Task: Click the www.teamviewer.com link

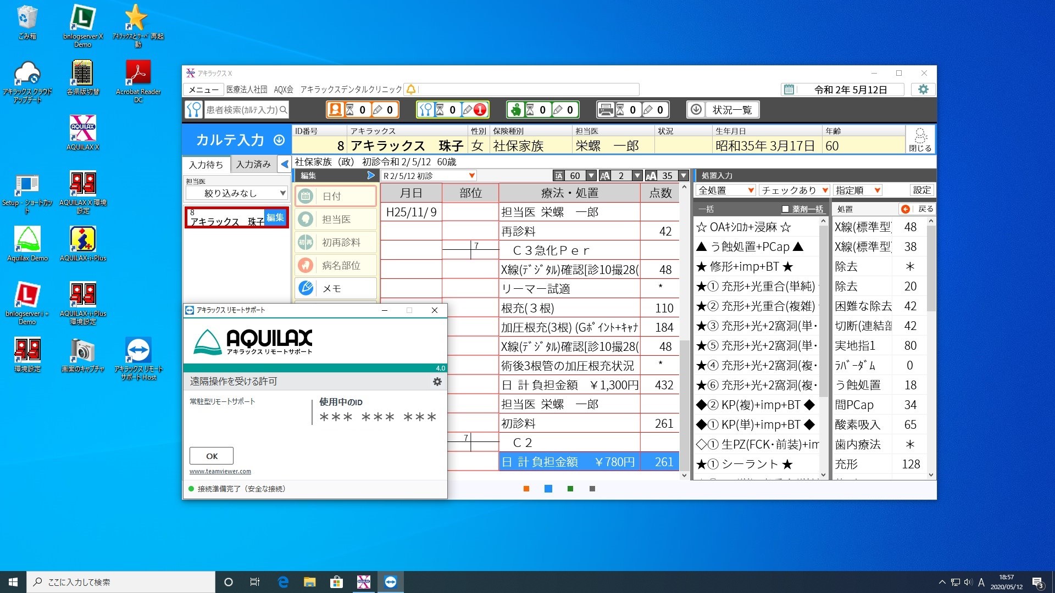Action: pyautogui.click(x=220, y=471)
